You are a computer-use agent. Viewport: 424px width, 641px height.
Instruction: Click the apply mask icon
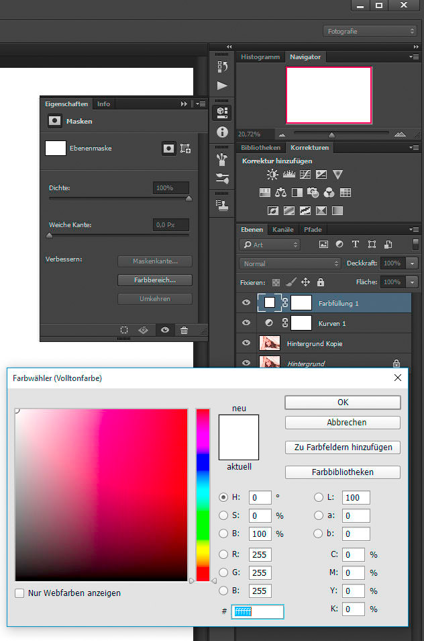144,330
